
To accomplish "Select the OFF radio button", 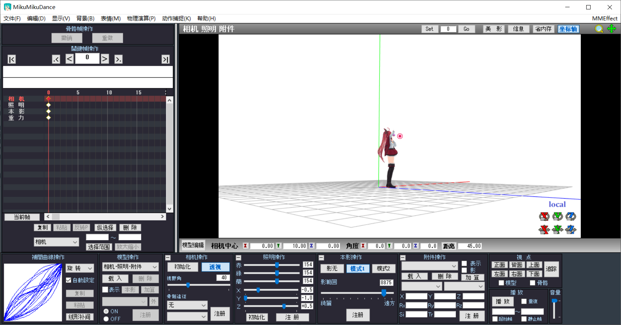I will tap(106, 319).
